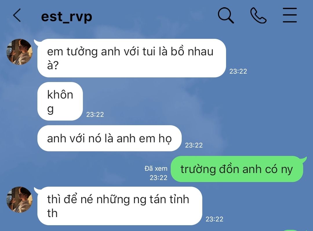313x231 pixels.
Task: Tap the 23:22 timestamp beside the last message
Action: 214,219
